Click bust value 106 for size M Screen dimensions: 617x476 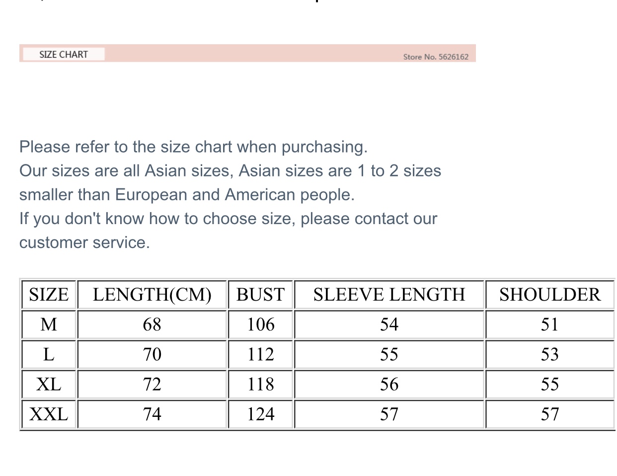[261, 324]
